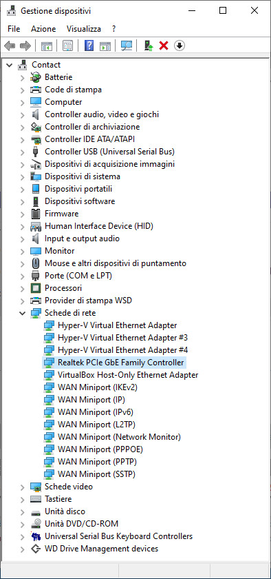Click the Tastiere keyboard icon
The height and width of the screenshot is (579, 271).
tap(36, 499)
